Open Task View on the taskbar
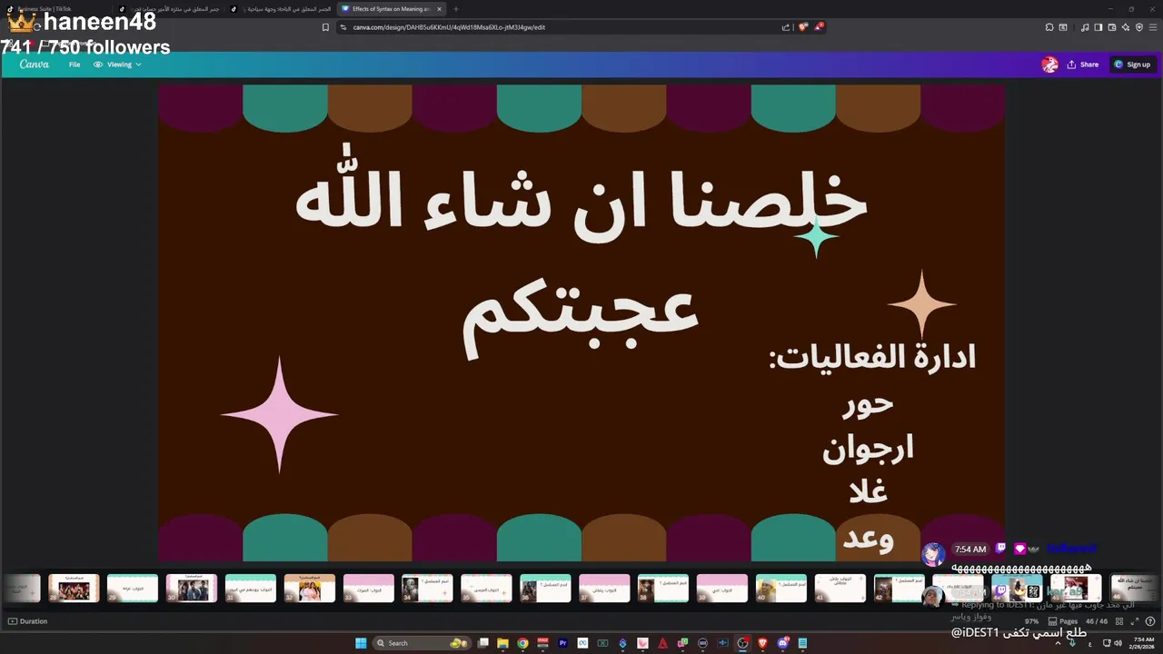 coord(483,643)
